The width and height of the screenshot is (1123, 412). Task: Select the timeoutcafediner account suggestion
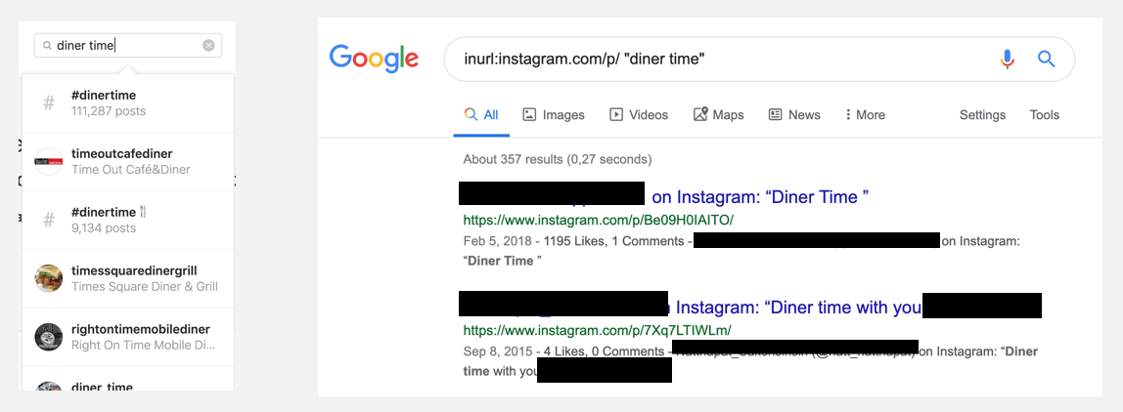pyautogui.click(x=127, y=162)
